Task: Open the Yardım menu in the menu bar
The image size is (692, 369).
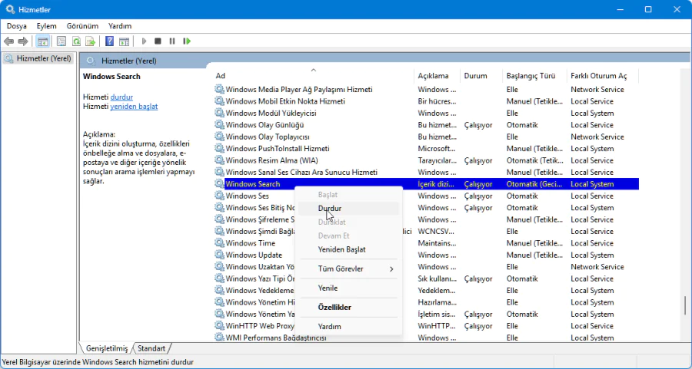Action: coord(120,26)
